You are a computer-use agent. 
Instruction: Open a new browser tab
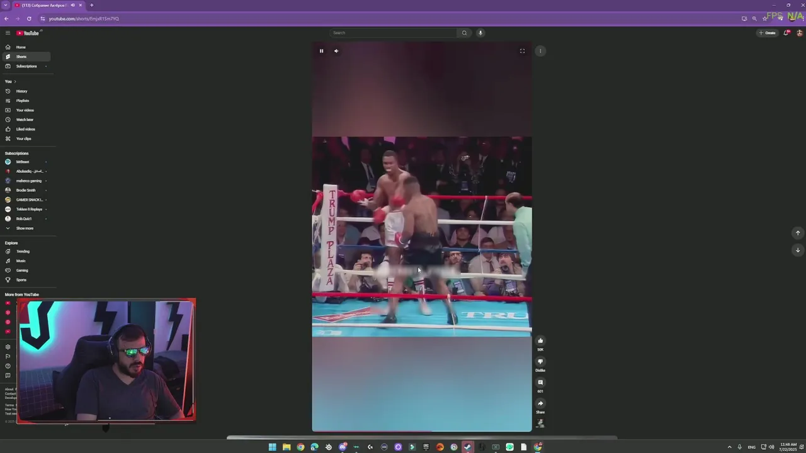coord(91,5)
